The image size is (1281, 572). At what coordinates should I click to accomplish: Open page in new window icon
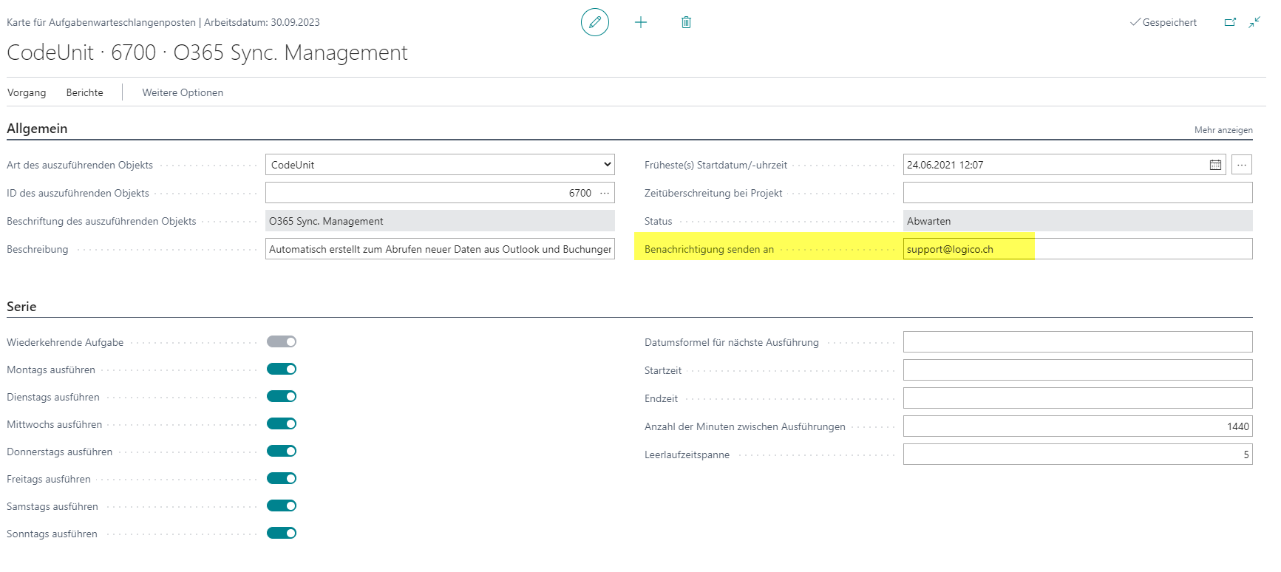click(1230, 22)
